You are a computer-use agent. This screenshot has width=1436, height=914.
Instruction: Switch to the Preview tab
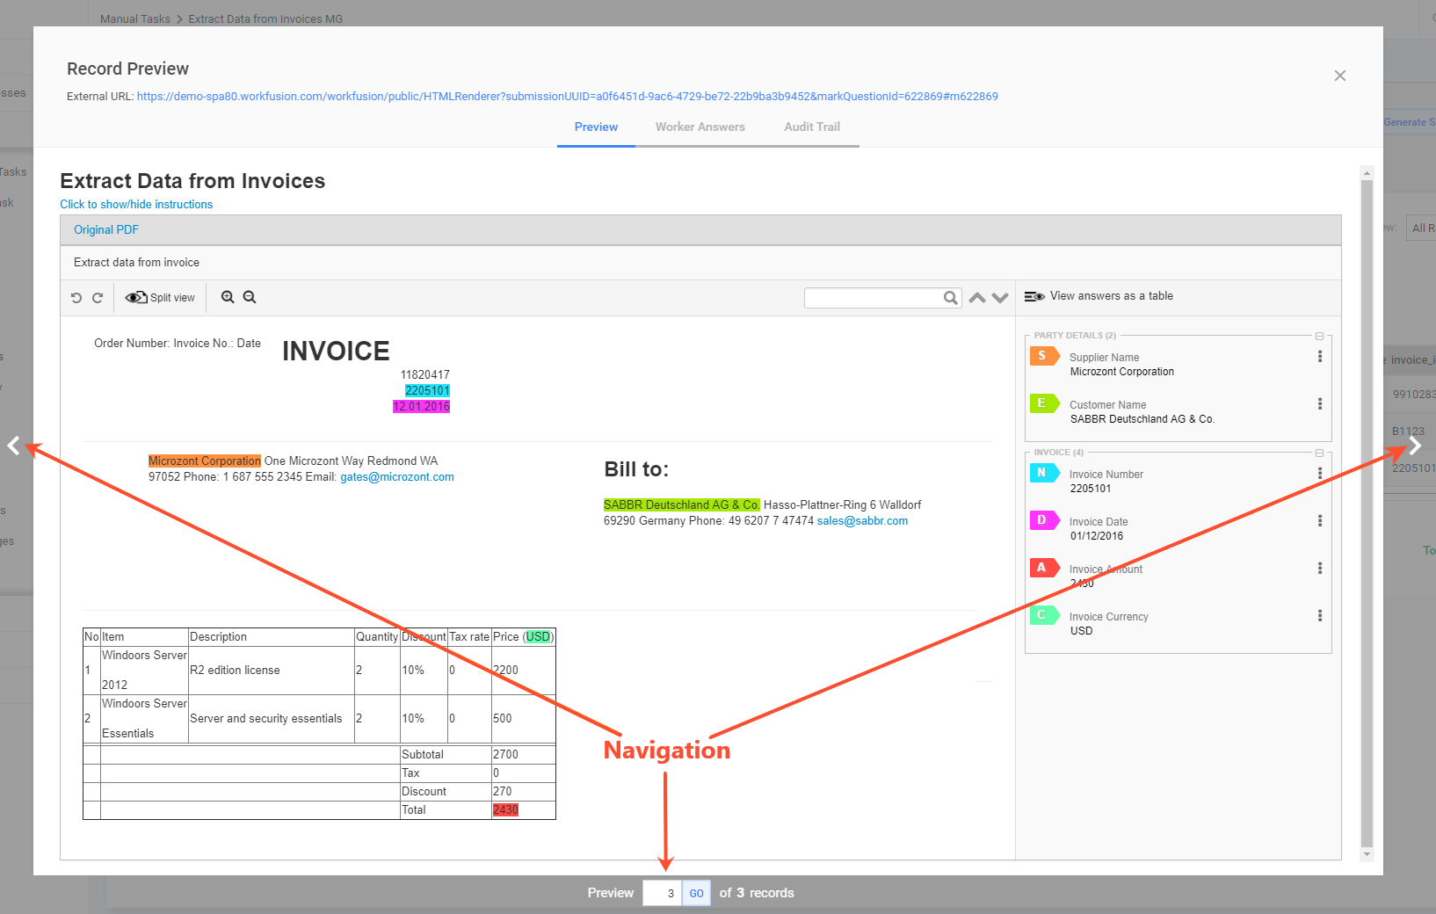[x=596, y=127]
